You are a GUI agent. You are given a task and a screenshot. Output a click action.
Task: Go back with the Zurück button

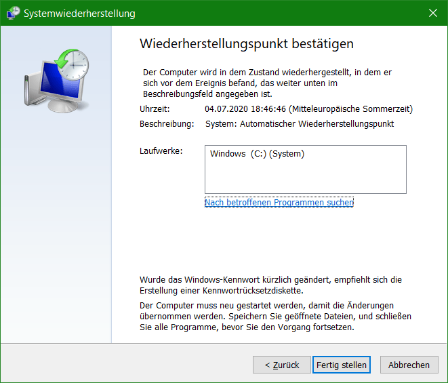(x=282, y=365)
